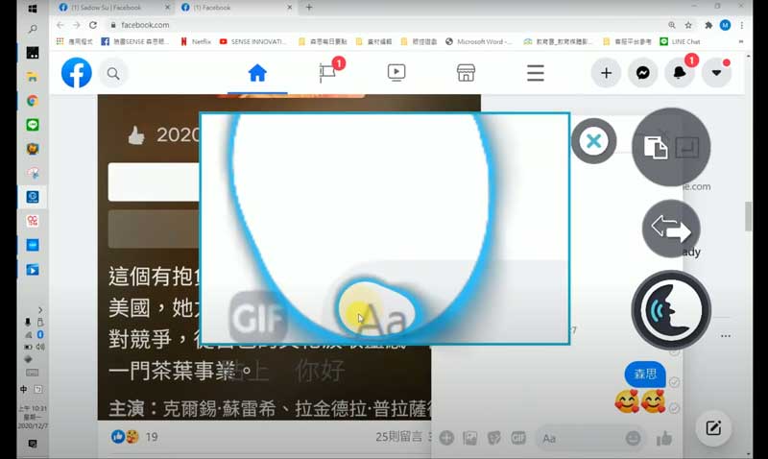The height and width of the screenshot is (459, 768).
Task: Open a new browser tab
Action: (308, 8)
